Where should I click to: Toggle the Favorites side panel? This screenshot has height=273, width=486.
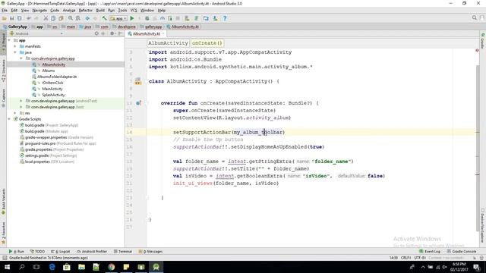(x=3, y=233)
